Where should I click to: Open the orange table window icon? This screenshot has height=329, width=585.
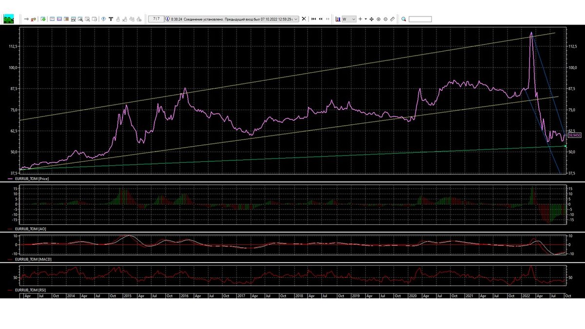[66, 19]
